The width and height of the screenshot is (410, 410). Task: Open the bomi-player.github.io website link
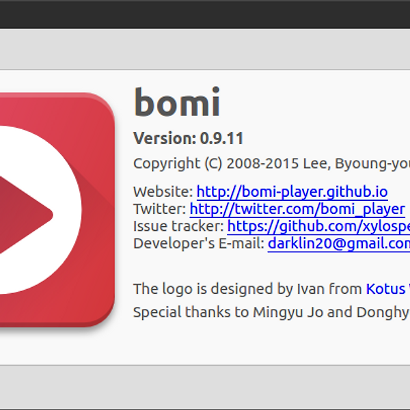click(292, 191)
